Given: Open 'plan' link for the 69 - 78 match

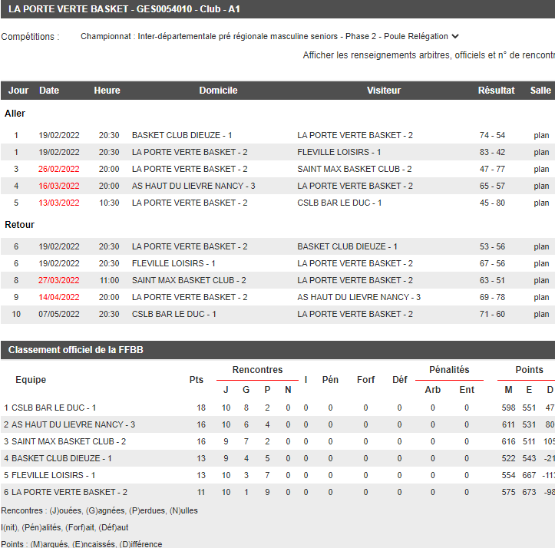Looking at the screenshot, I should click(541, 297).
